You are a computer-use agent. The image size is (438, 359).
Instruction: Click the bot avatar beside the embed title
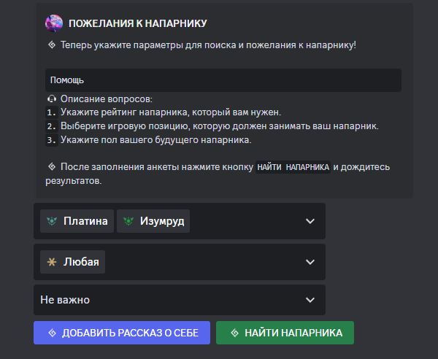point(54,23)
